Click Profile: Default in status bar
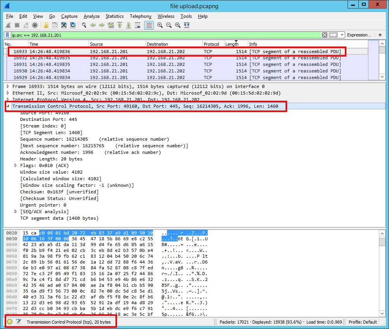 point(363,322)
